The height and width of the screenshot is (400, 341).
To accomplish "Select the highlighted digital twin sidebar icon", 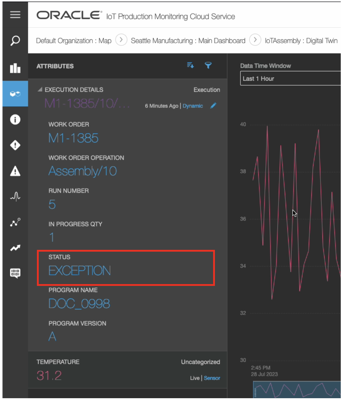I will pyautogui.click(x=15, y=94).
